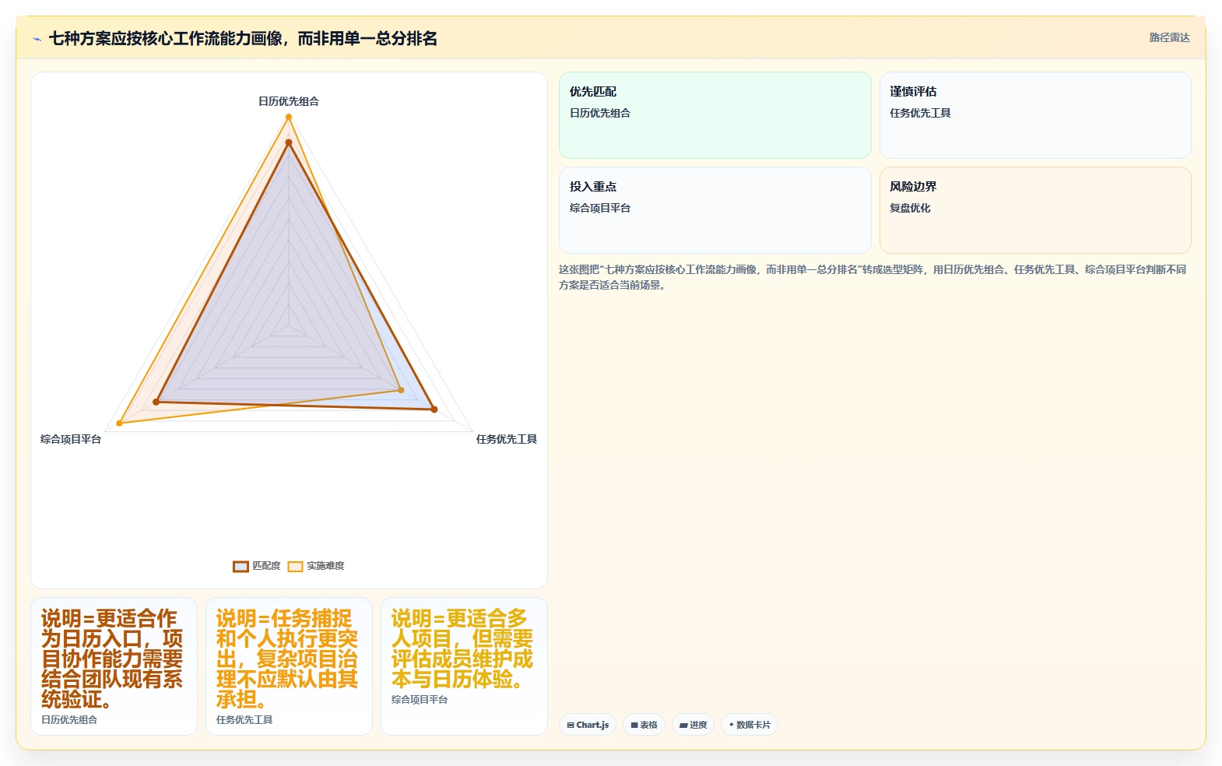Click the panel title 七种方案应按核心工作流能力画像
The width and height of the screenshot is (1222, 766).
tap(243, 38)
